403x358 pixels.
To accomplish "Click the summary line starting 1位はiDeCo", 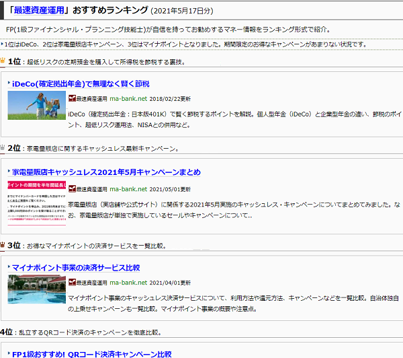I will pos(185,44).
